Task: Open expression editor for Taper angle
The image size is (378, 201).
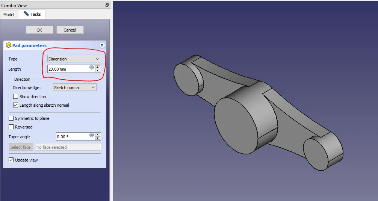Action: click(x=92, y=135)
